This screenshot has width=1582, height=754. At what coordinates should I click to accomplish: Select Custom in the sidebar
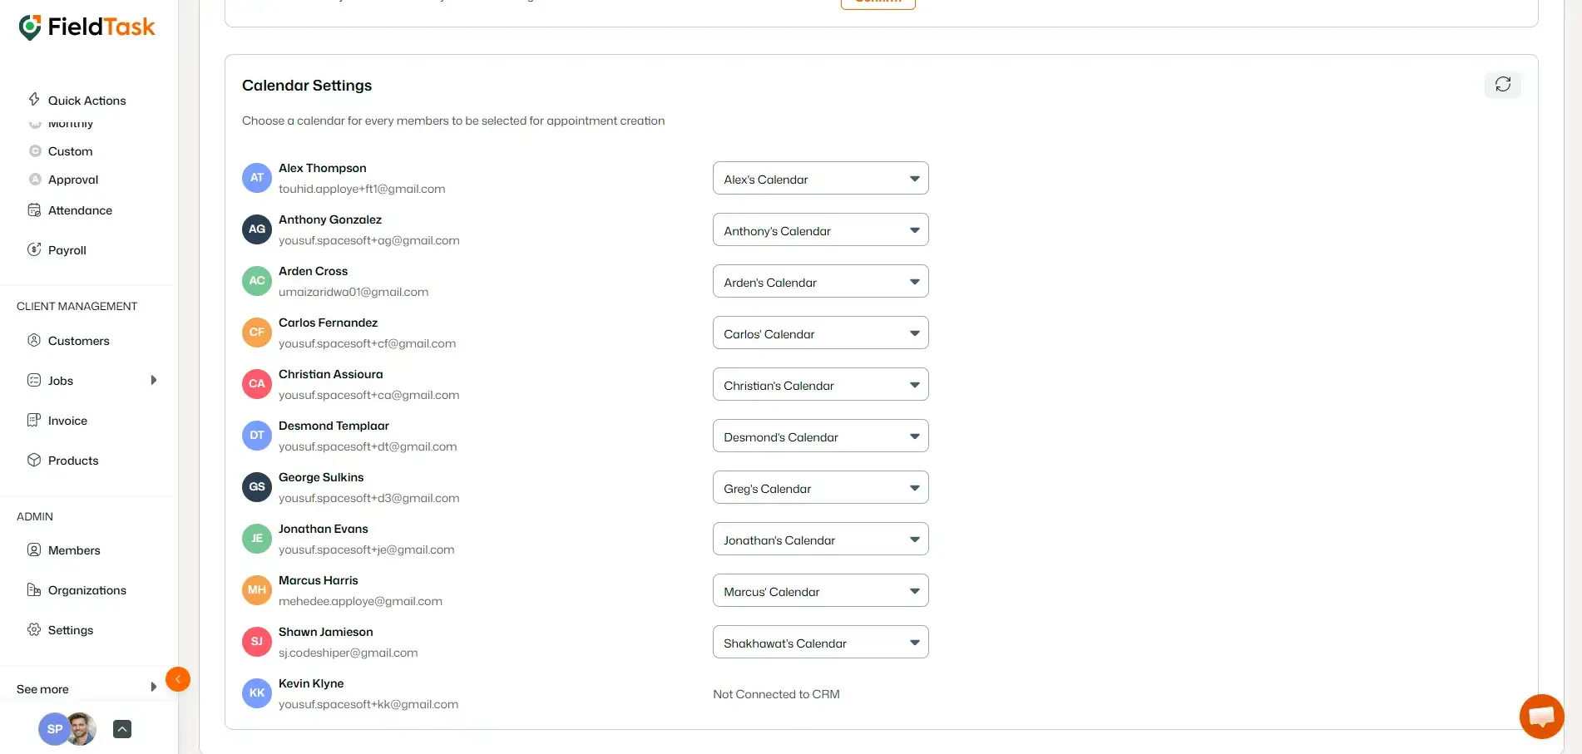click(x=70, y=151)
